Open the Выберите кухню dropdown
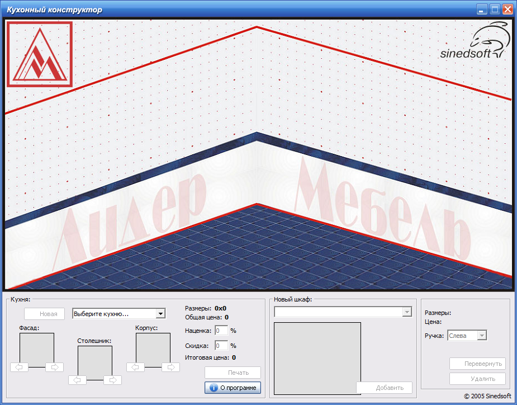The width and height of the screenshot is (517, 405). (119, 314)
